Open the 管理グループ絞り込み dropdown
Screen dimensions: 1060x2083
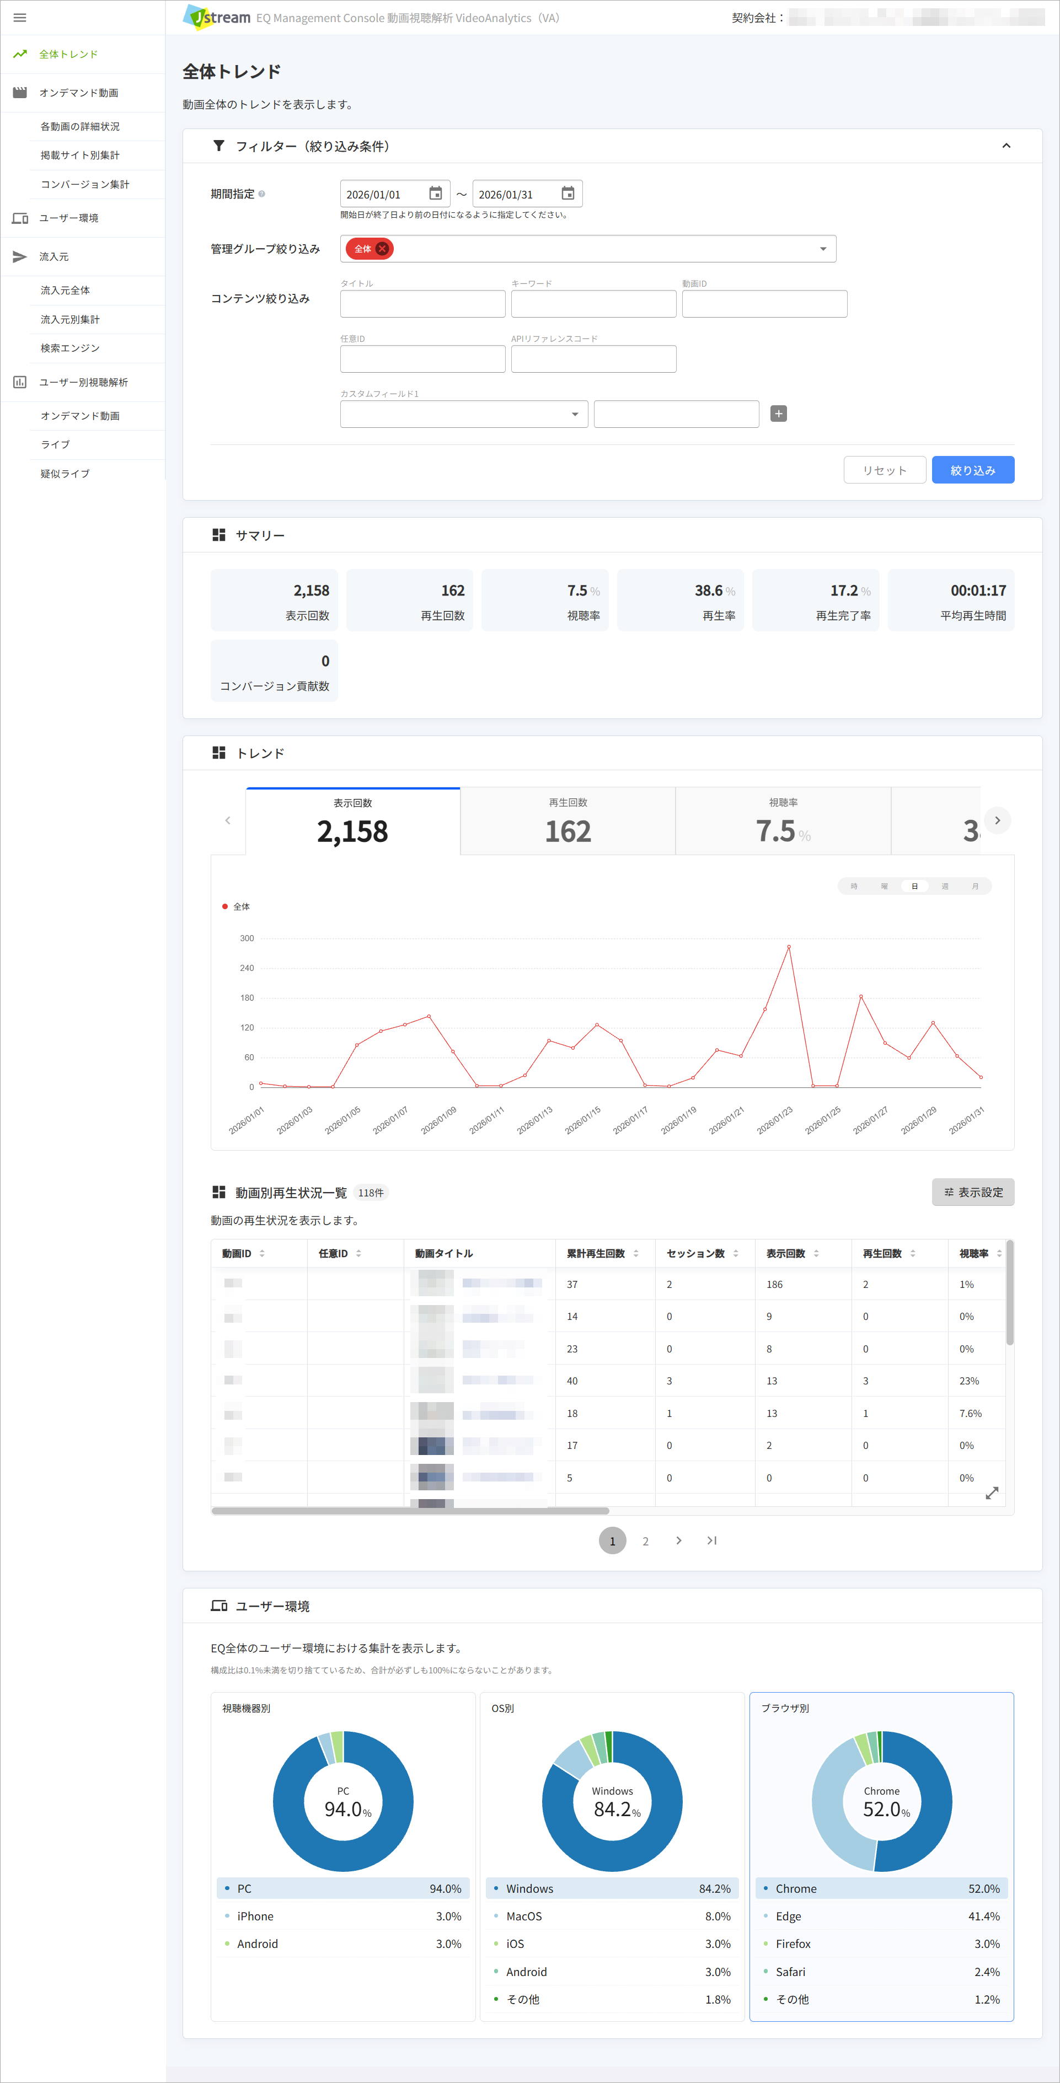(588, 249)
